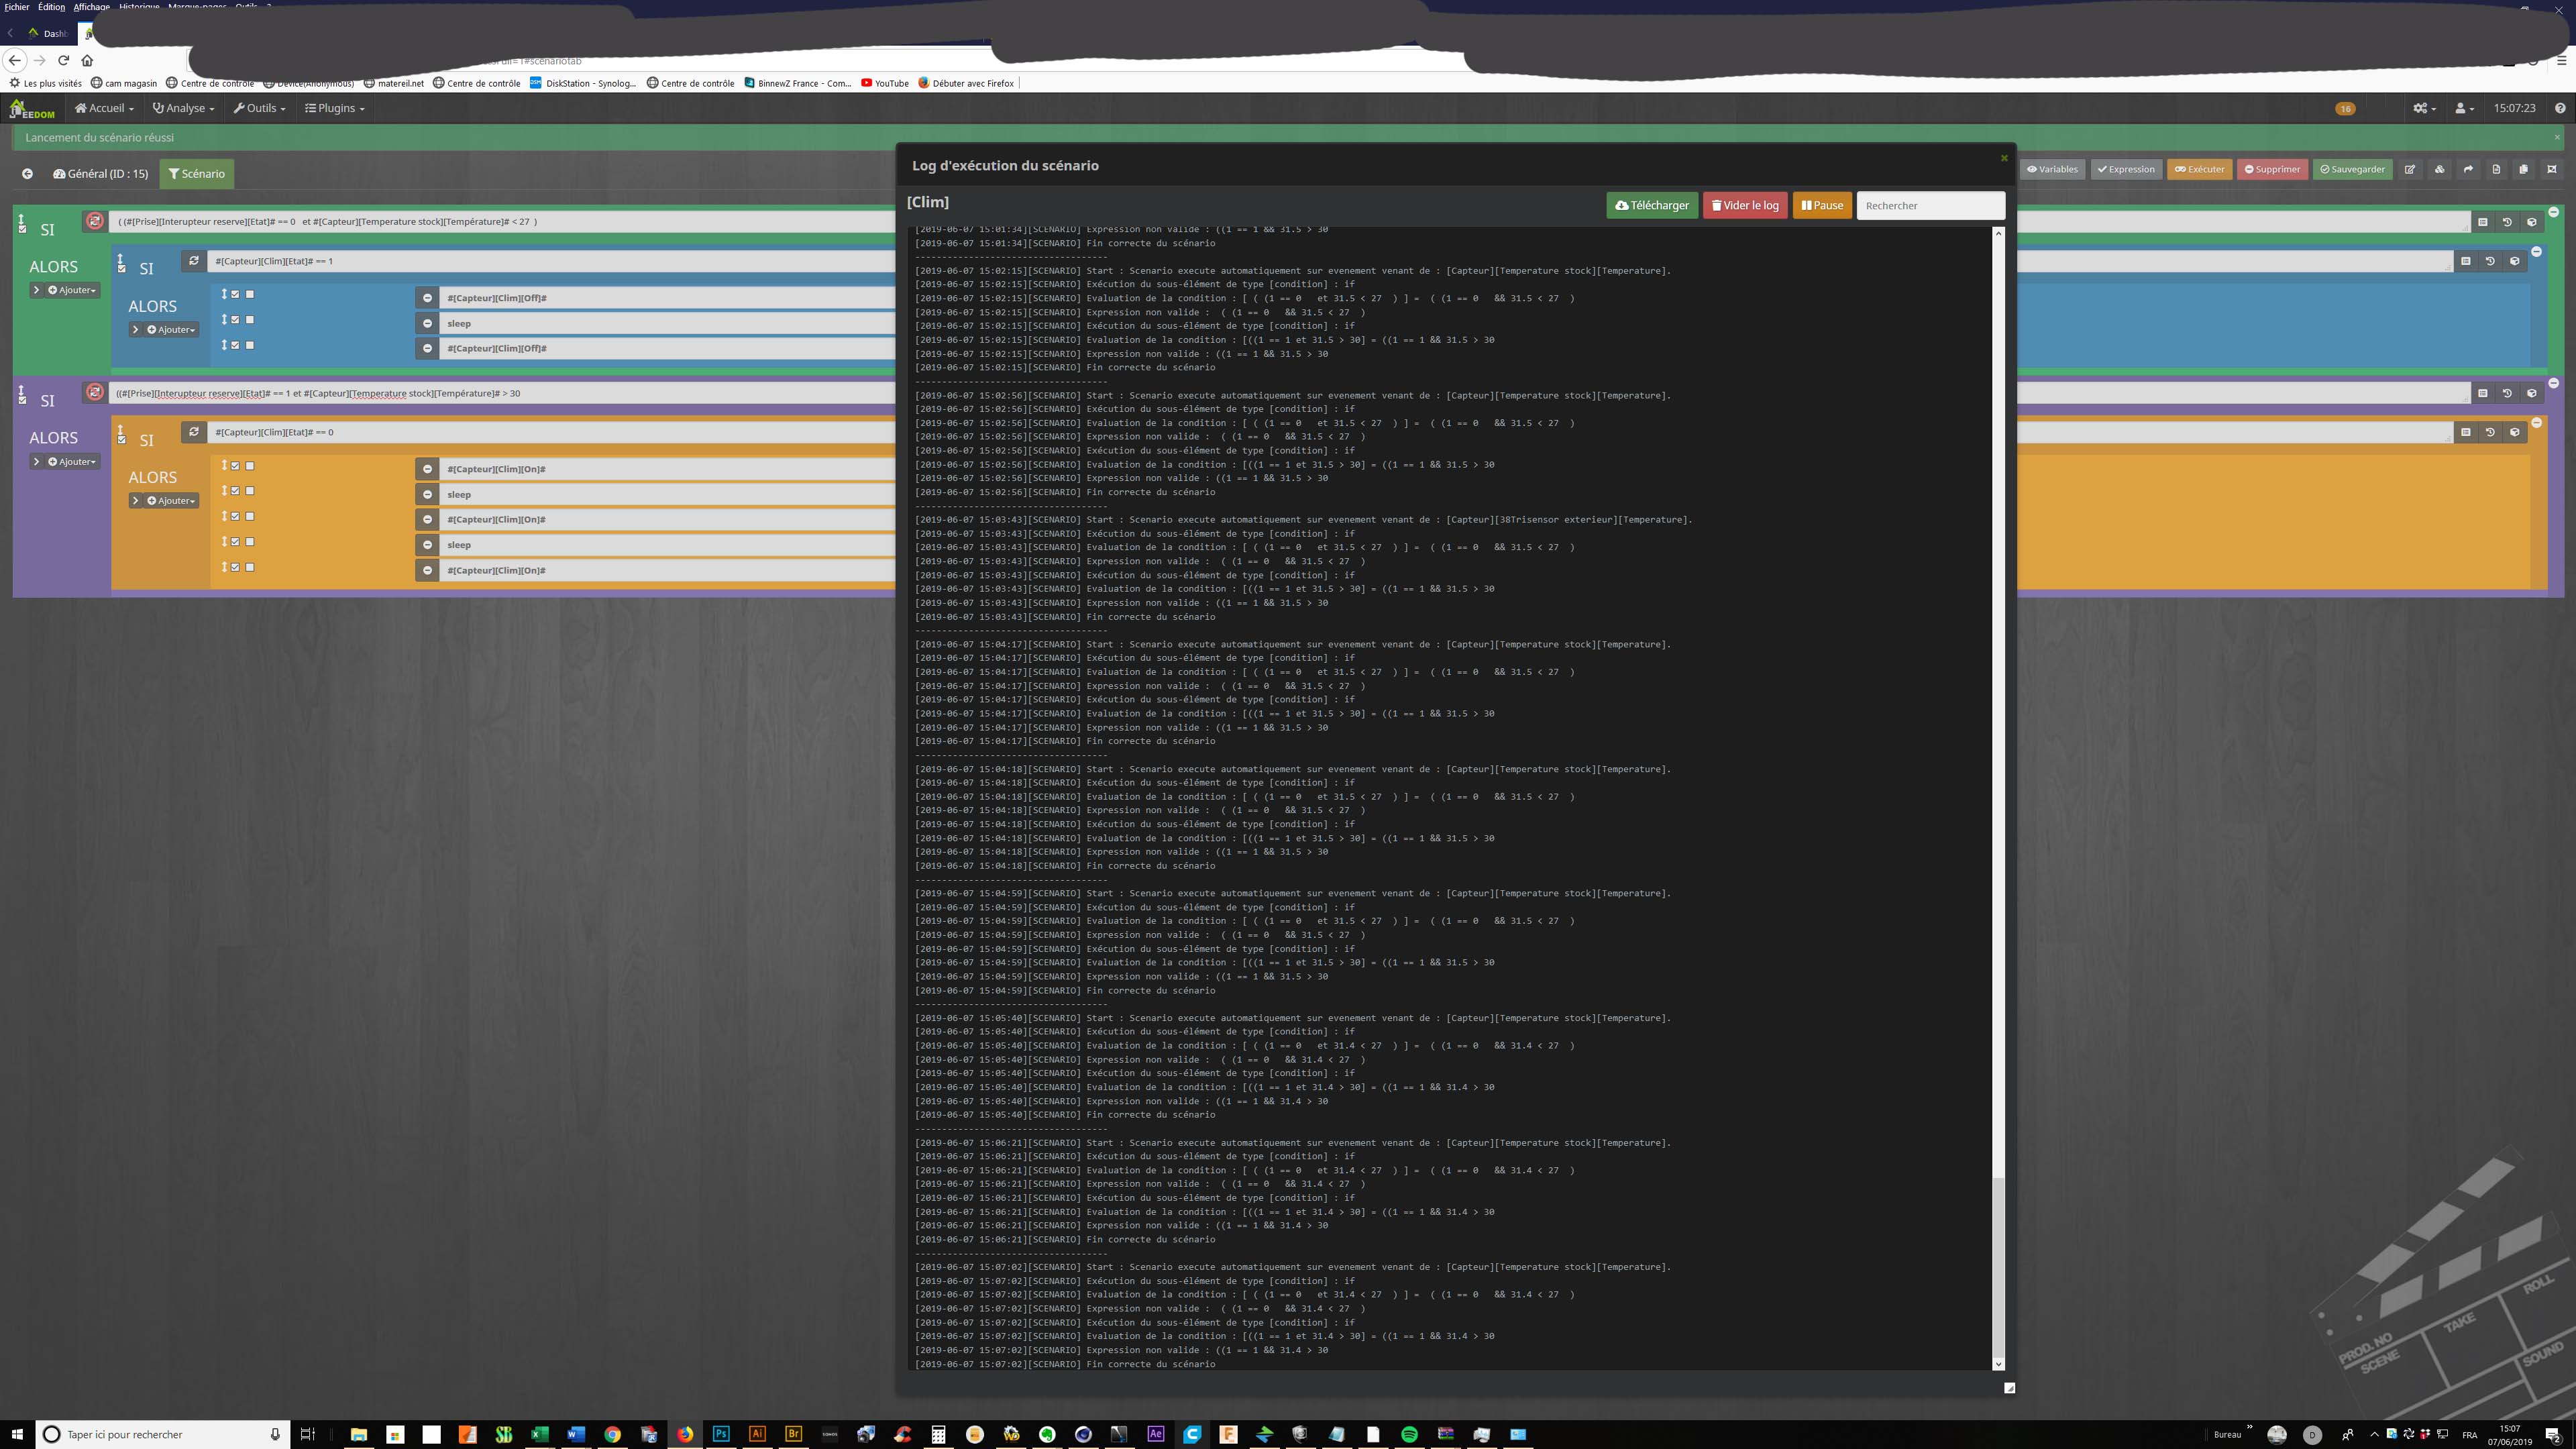2576x1449 pixels.
Task: Click the duplicate copy icon in toolbar
Action: tap(2524, 169)
